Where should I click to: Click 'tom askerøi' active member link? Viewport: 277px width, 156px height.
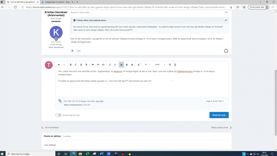[50, 145]
